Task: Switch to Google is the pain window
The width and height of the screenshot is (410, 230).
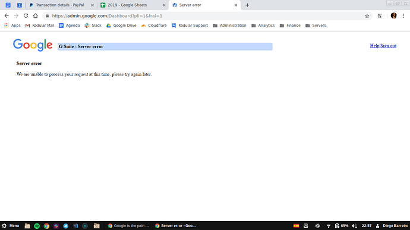Action: (128, 226)
